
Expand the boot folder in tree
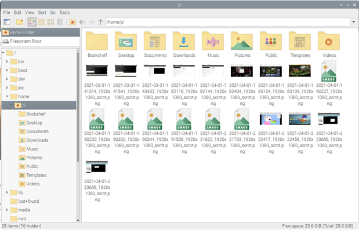pos(7,70)
